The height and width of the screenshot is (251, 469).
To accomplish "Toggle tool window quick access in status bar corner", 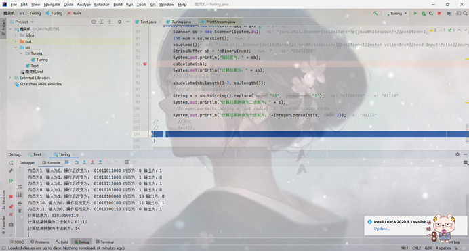I will (x=3, y=248).
